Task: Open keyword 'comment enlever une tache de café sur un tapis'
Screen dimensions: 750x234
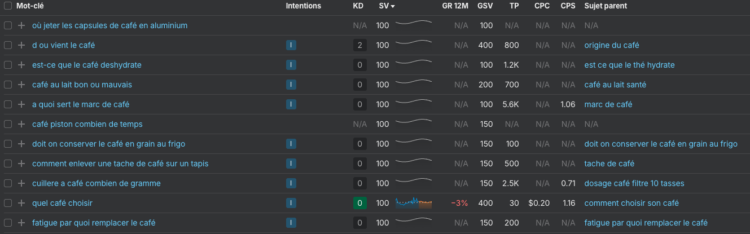Action: (120, 164)
